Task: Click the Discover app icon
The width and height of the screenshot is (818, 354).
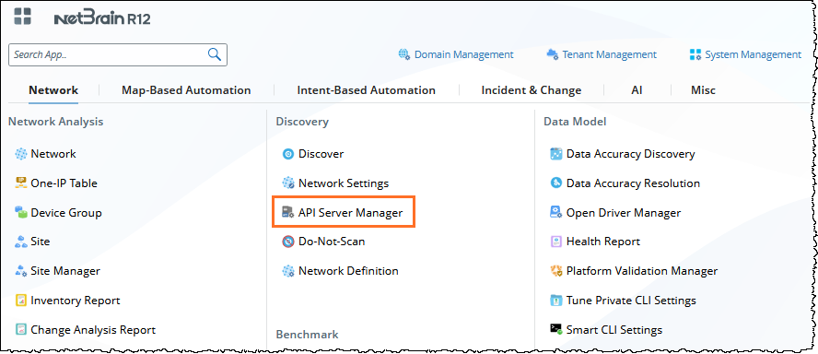Action: coord(288,154)
